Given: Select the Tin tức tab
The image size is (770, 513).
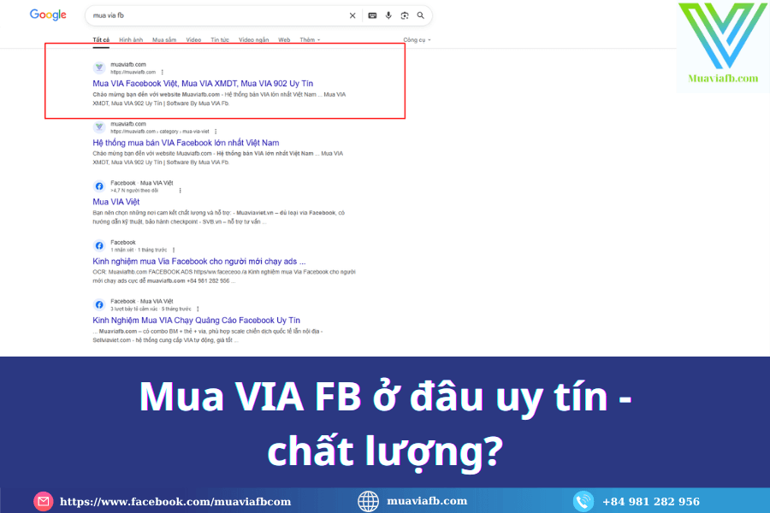Looking at the screenshot, I should [219, 39].
